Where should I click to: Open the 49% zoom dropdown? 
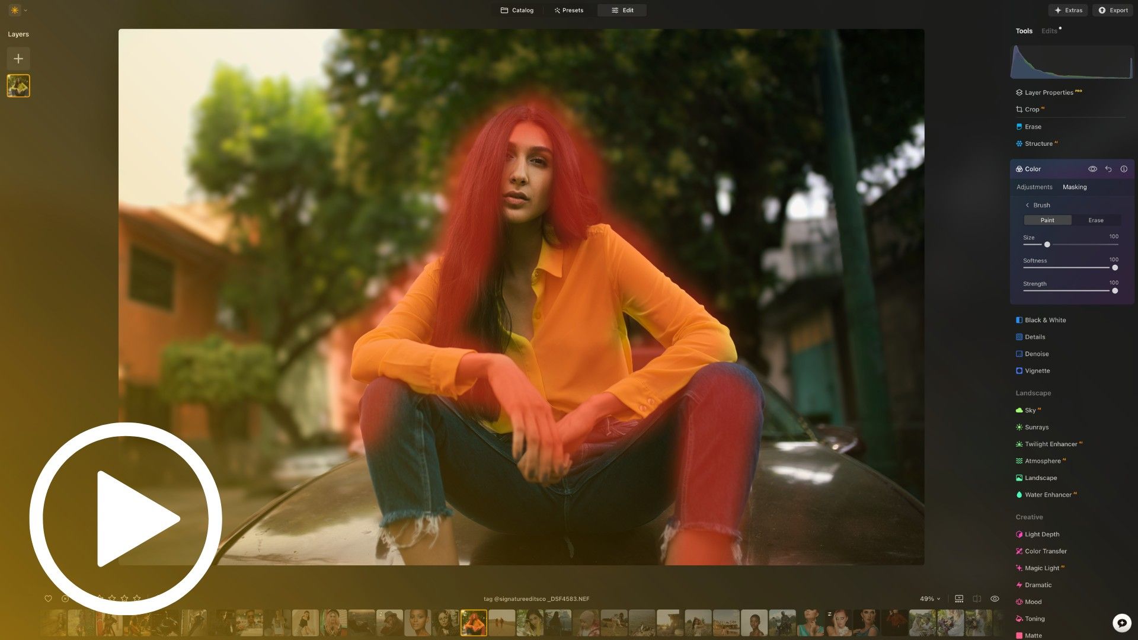click(930, 599)
